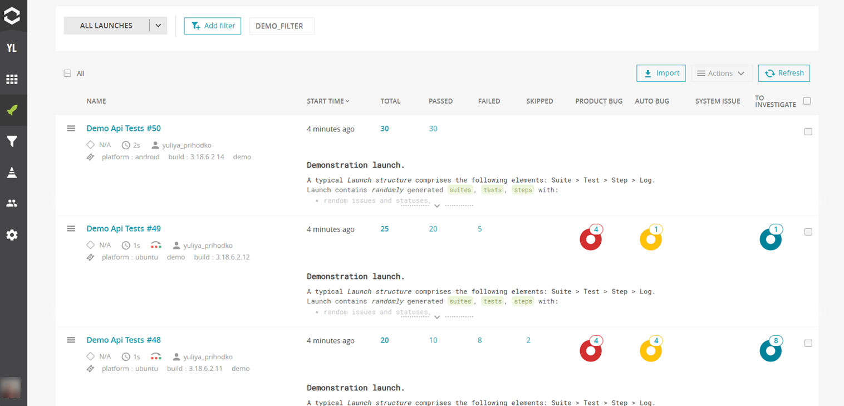Sort by the FAILED column header
This screenshot has height=406, width=844.
tap(489, 101)
